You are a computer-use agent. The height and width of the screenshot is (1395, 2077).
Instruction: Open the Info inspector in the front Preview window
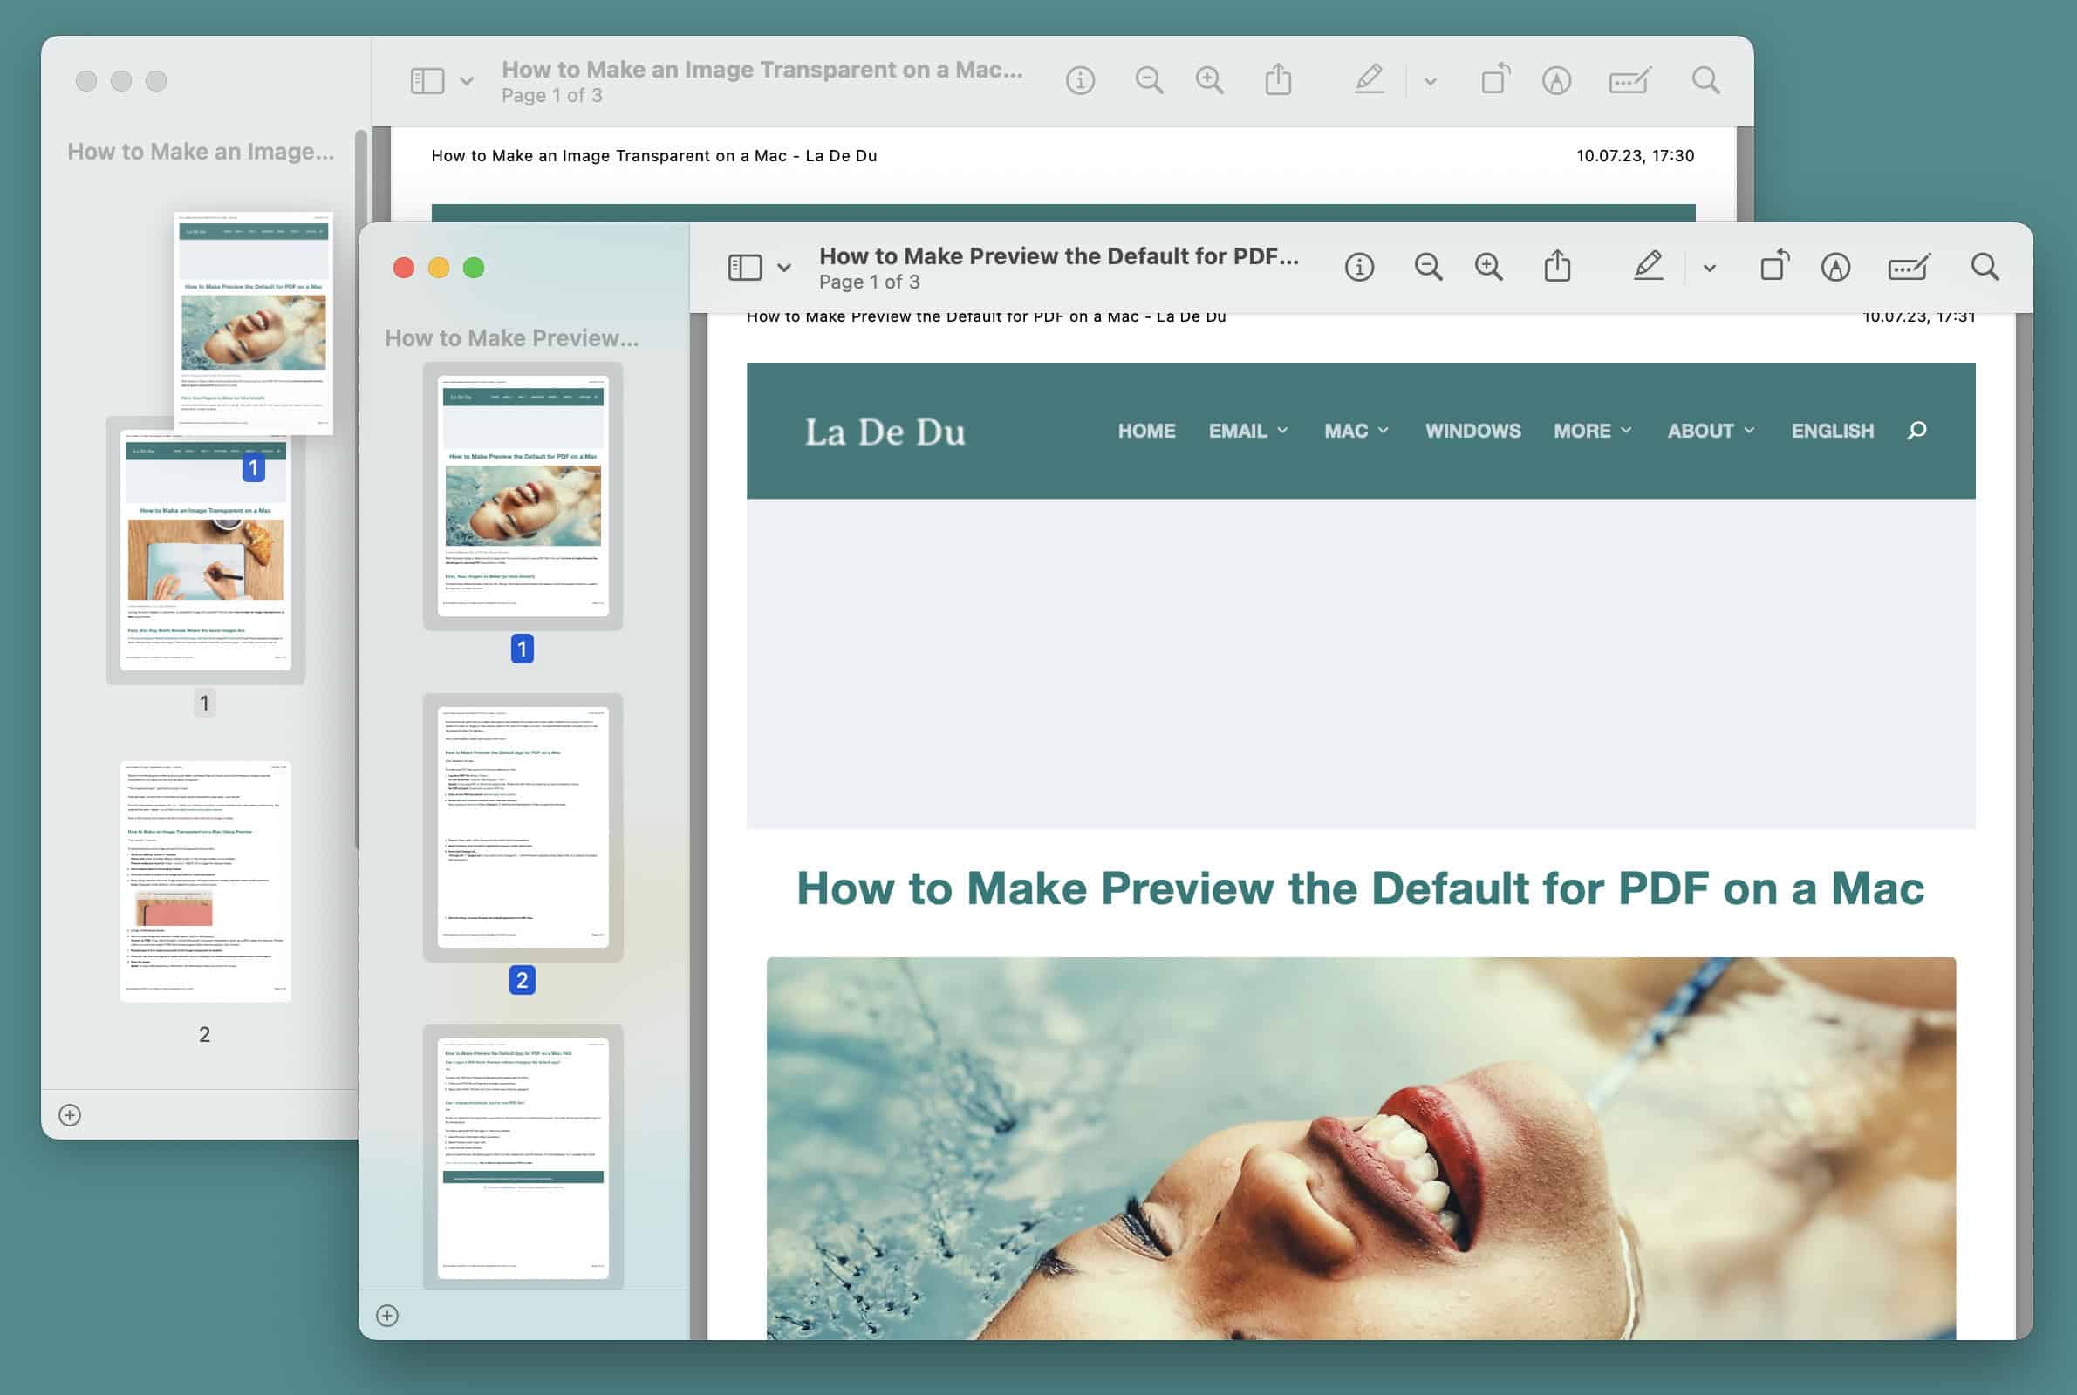coord(1360,266)
